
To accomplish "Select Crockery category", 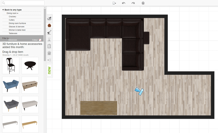I will [x=12, y=17].
